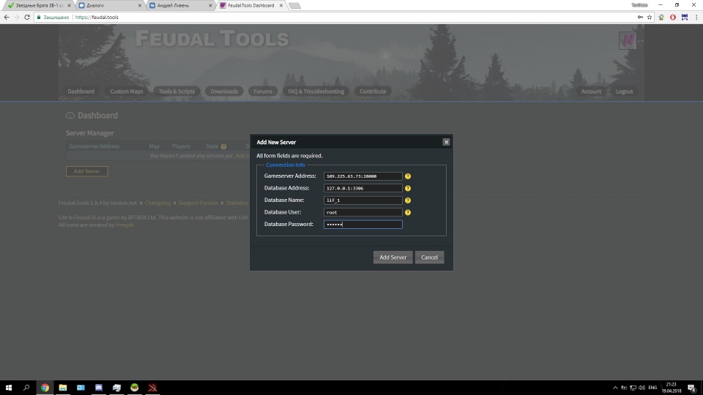This screenshot has width=703, height=395.
Task: Switch to the Звездные Врата browser tab
Action: pos(39,5)
